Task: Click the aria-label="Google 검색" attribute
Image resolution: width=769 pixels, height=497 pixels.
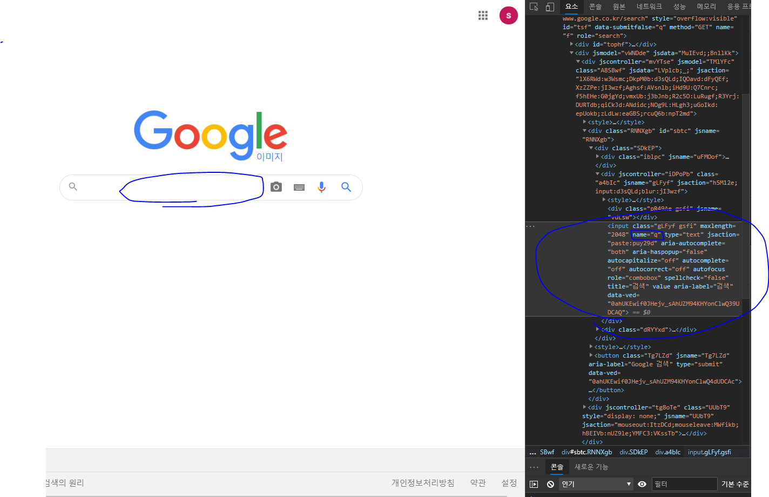Action: click(631, 364)
